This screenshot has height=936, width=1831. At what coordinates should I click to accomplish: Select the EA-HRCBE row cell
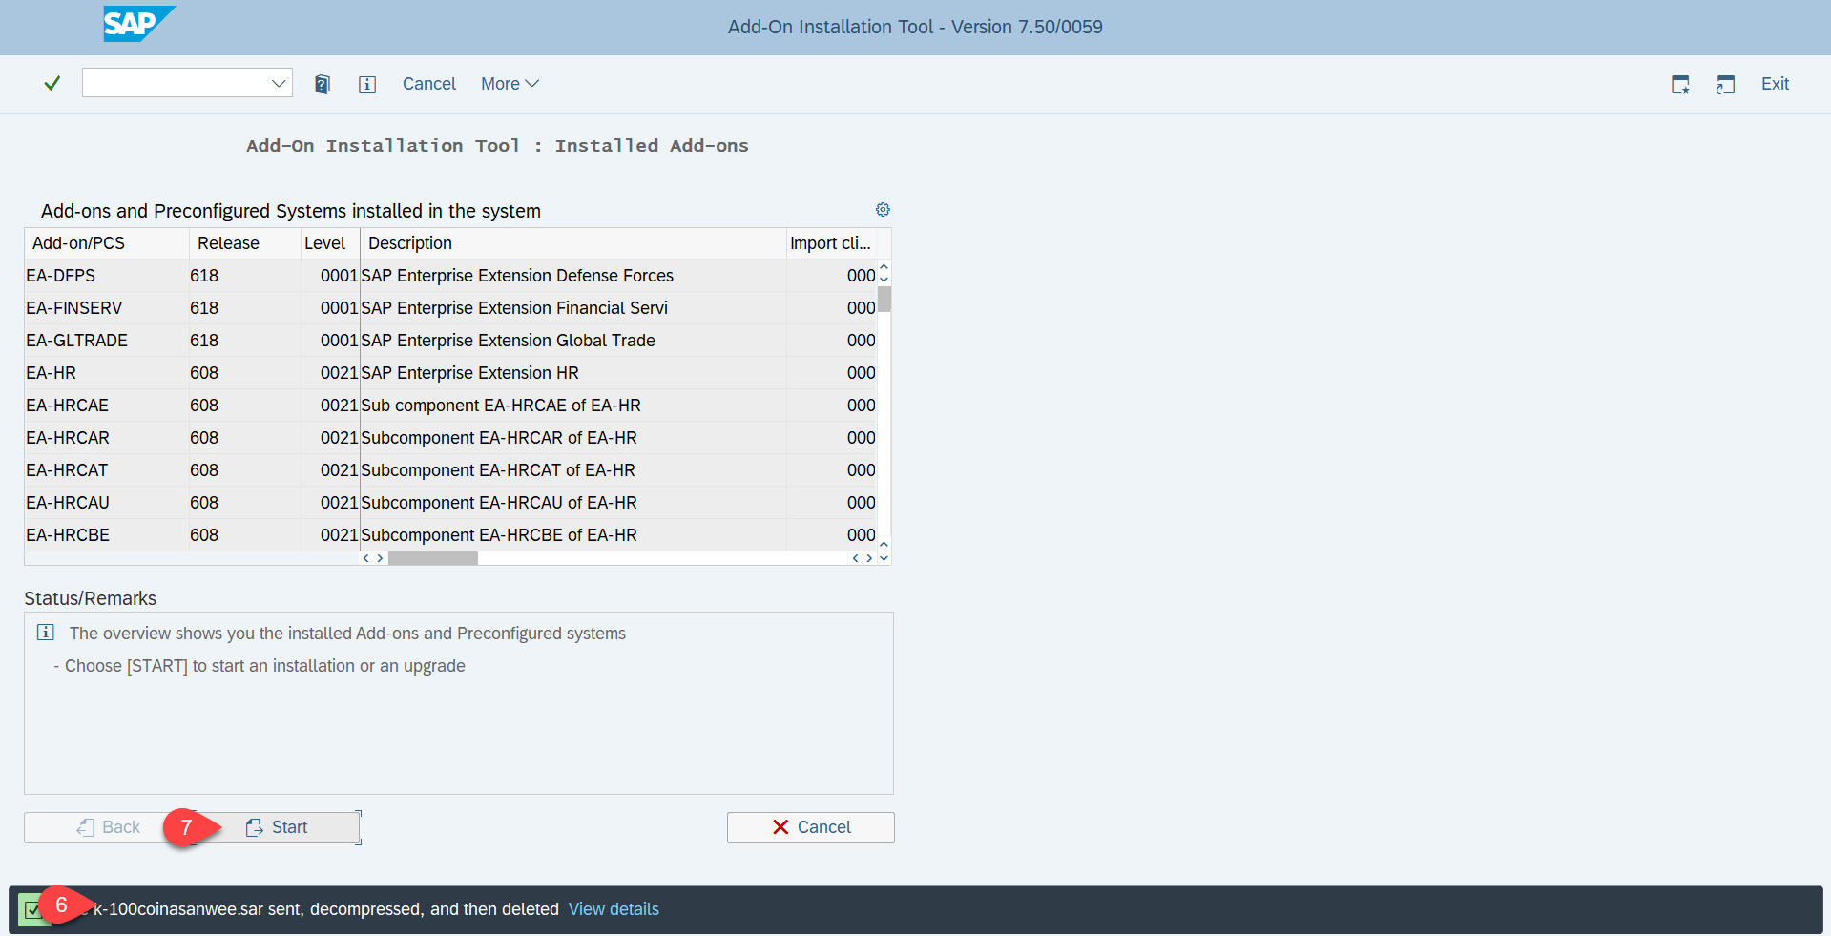[x=107, y=535]
